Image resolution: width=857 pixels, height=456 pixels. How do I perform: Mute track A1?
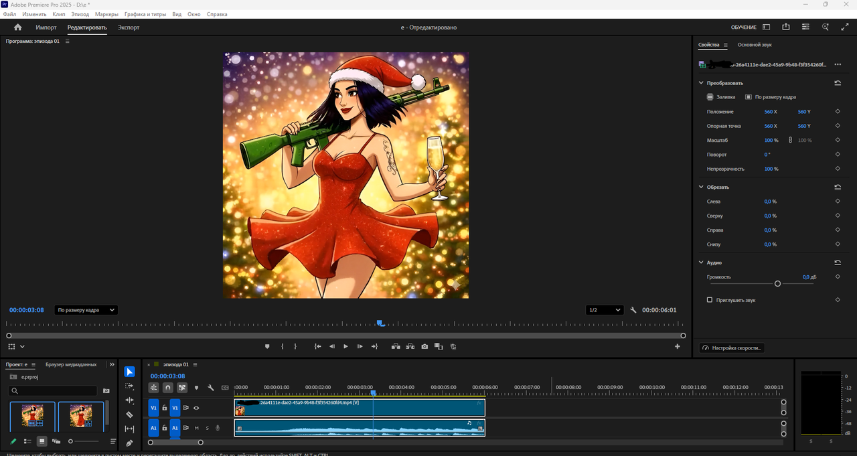[196, 428]
